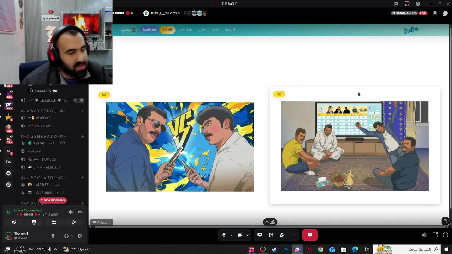452x254 pixels.
Task: Click yellow ابدأ badge above VS image
Action: 104,95
